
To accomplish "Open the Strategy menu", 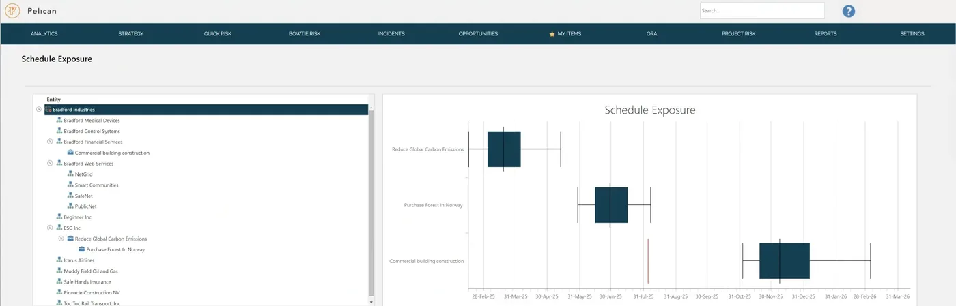I will tap(131, 34).
